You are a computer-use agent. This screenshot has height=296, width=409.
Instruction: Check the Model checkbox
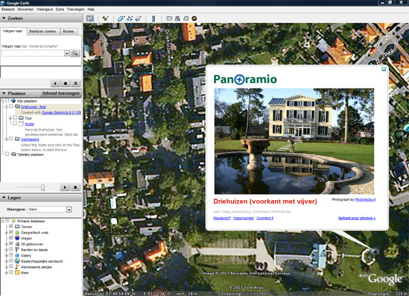15,123
